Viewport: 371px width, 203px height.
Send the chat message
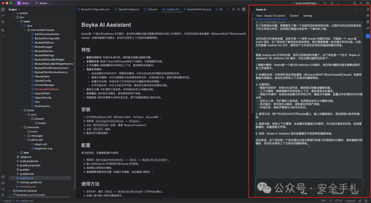coord(354,193)
